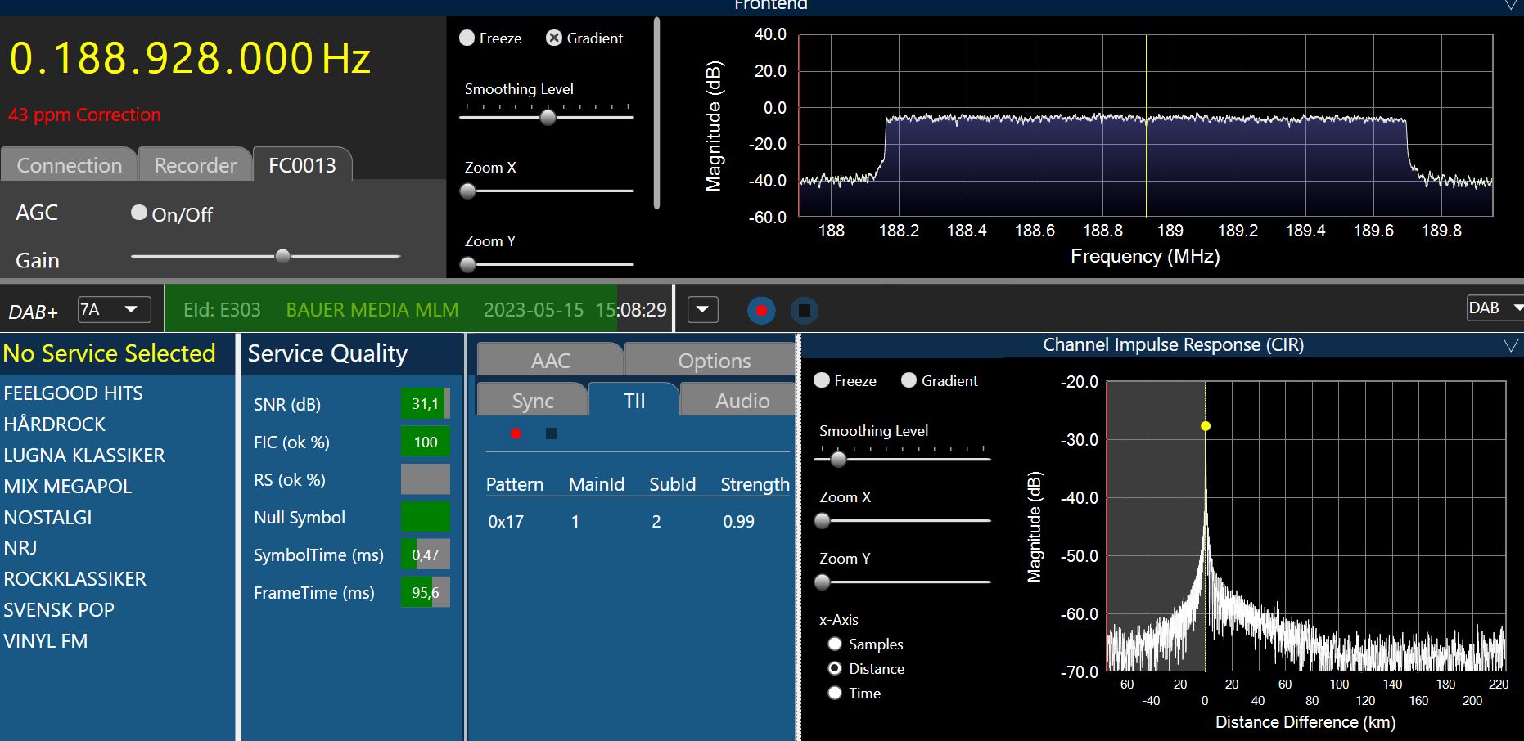Disable Gradient in the Frontend spectrum
This screenshot has width=1524, height=741.
pos(554,38)
